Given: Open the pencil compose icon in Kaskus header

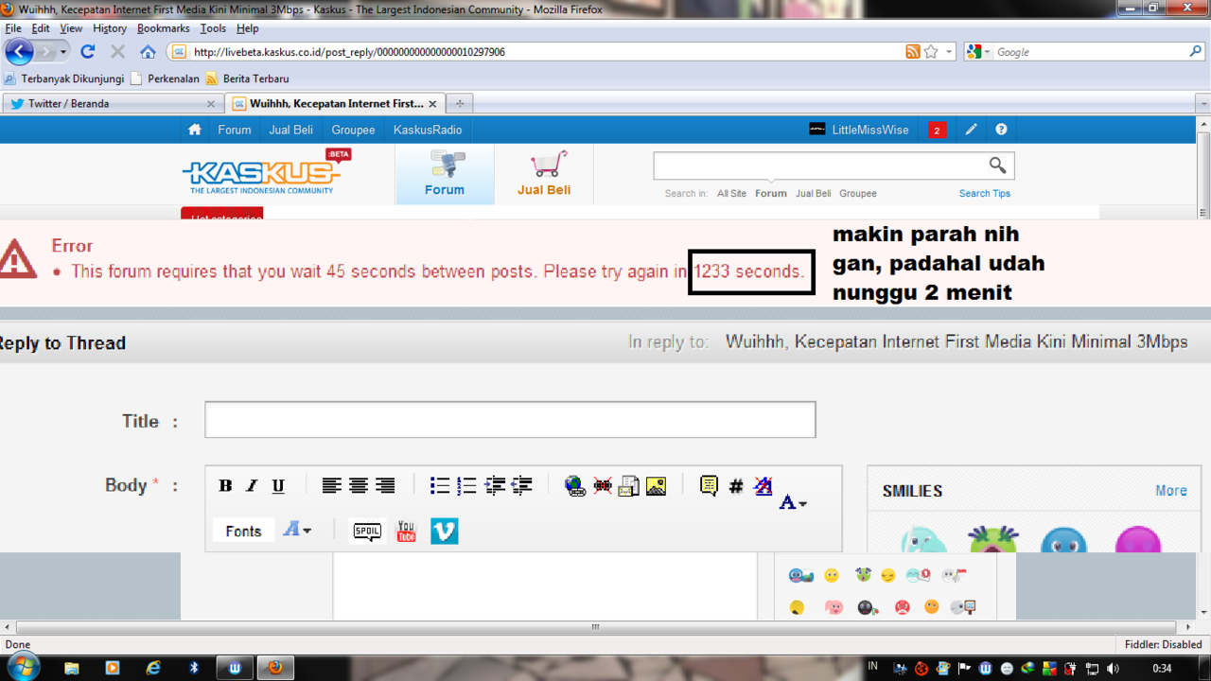Looking at the screenshot, I should coord(971,130).
